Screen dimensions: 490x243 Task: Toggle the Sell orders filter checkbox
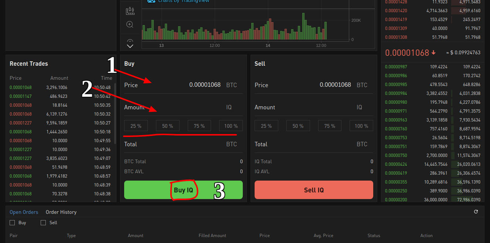click(x=43, y=223)
